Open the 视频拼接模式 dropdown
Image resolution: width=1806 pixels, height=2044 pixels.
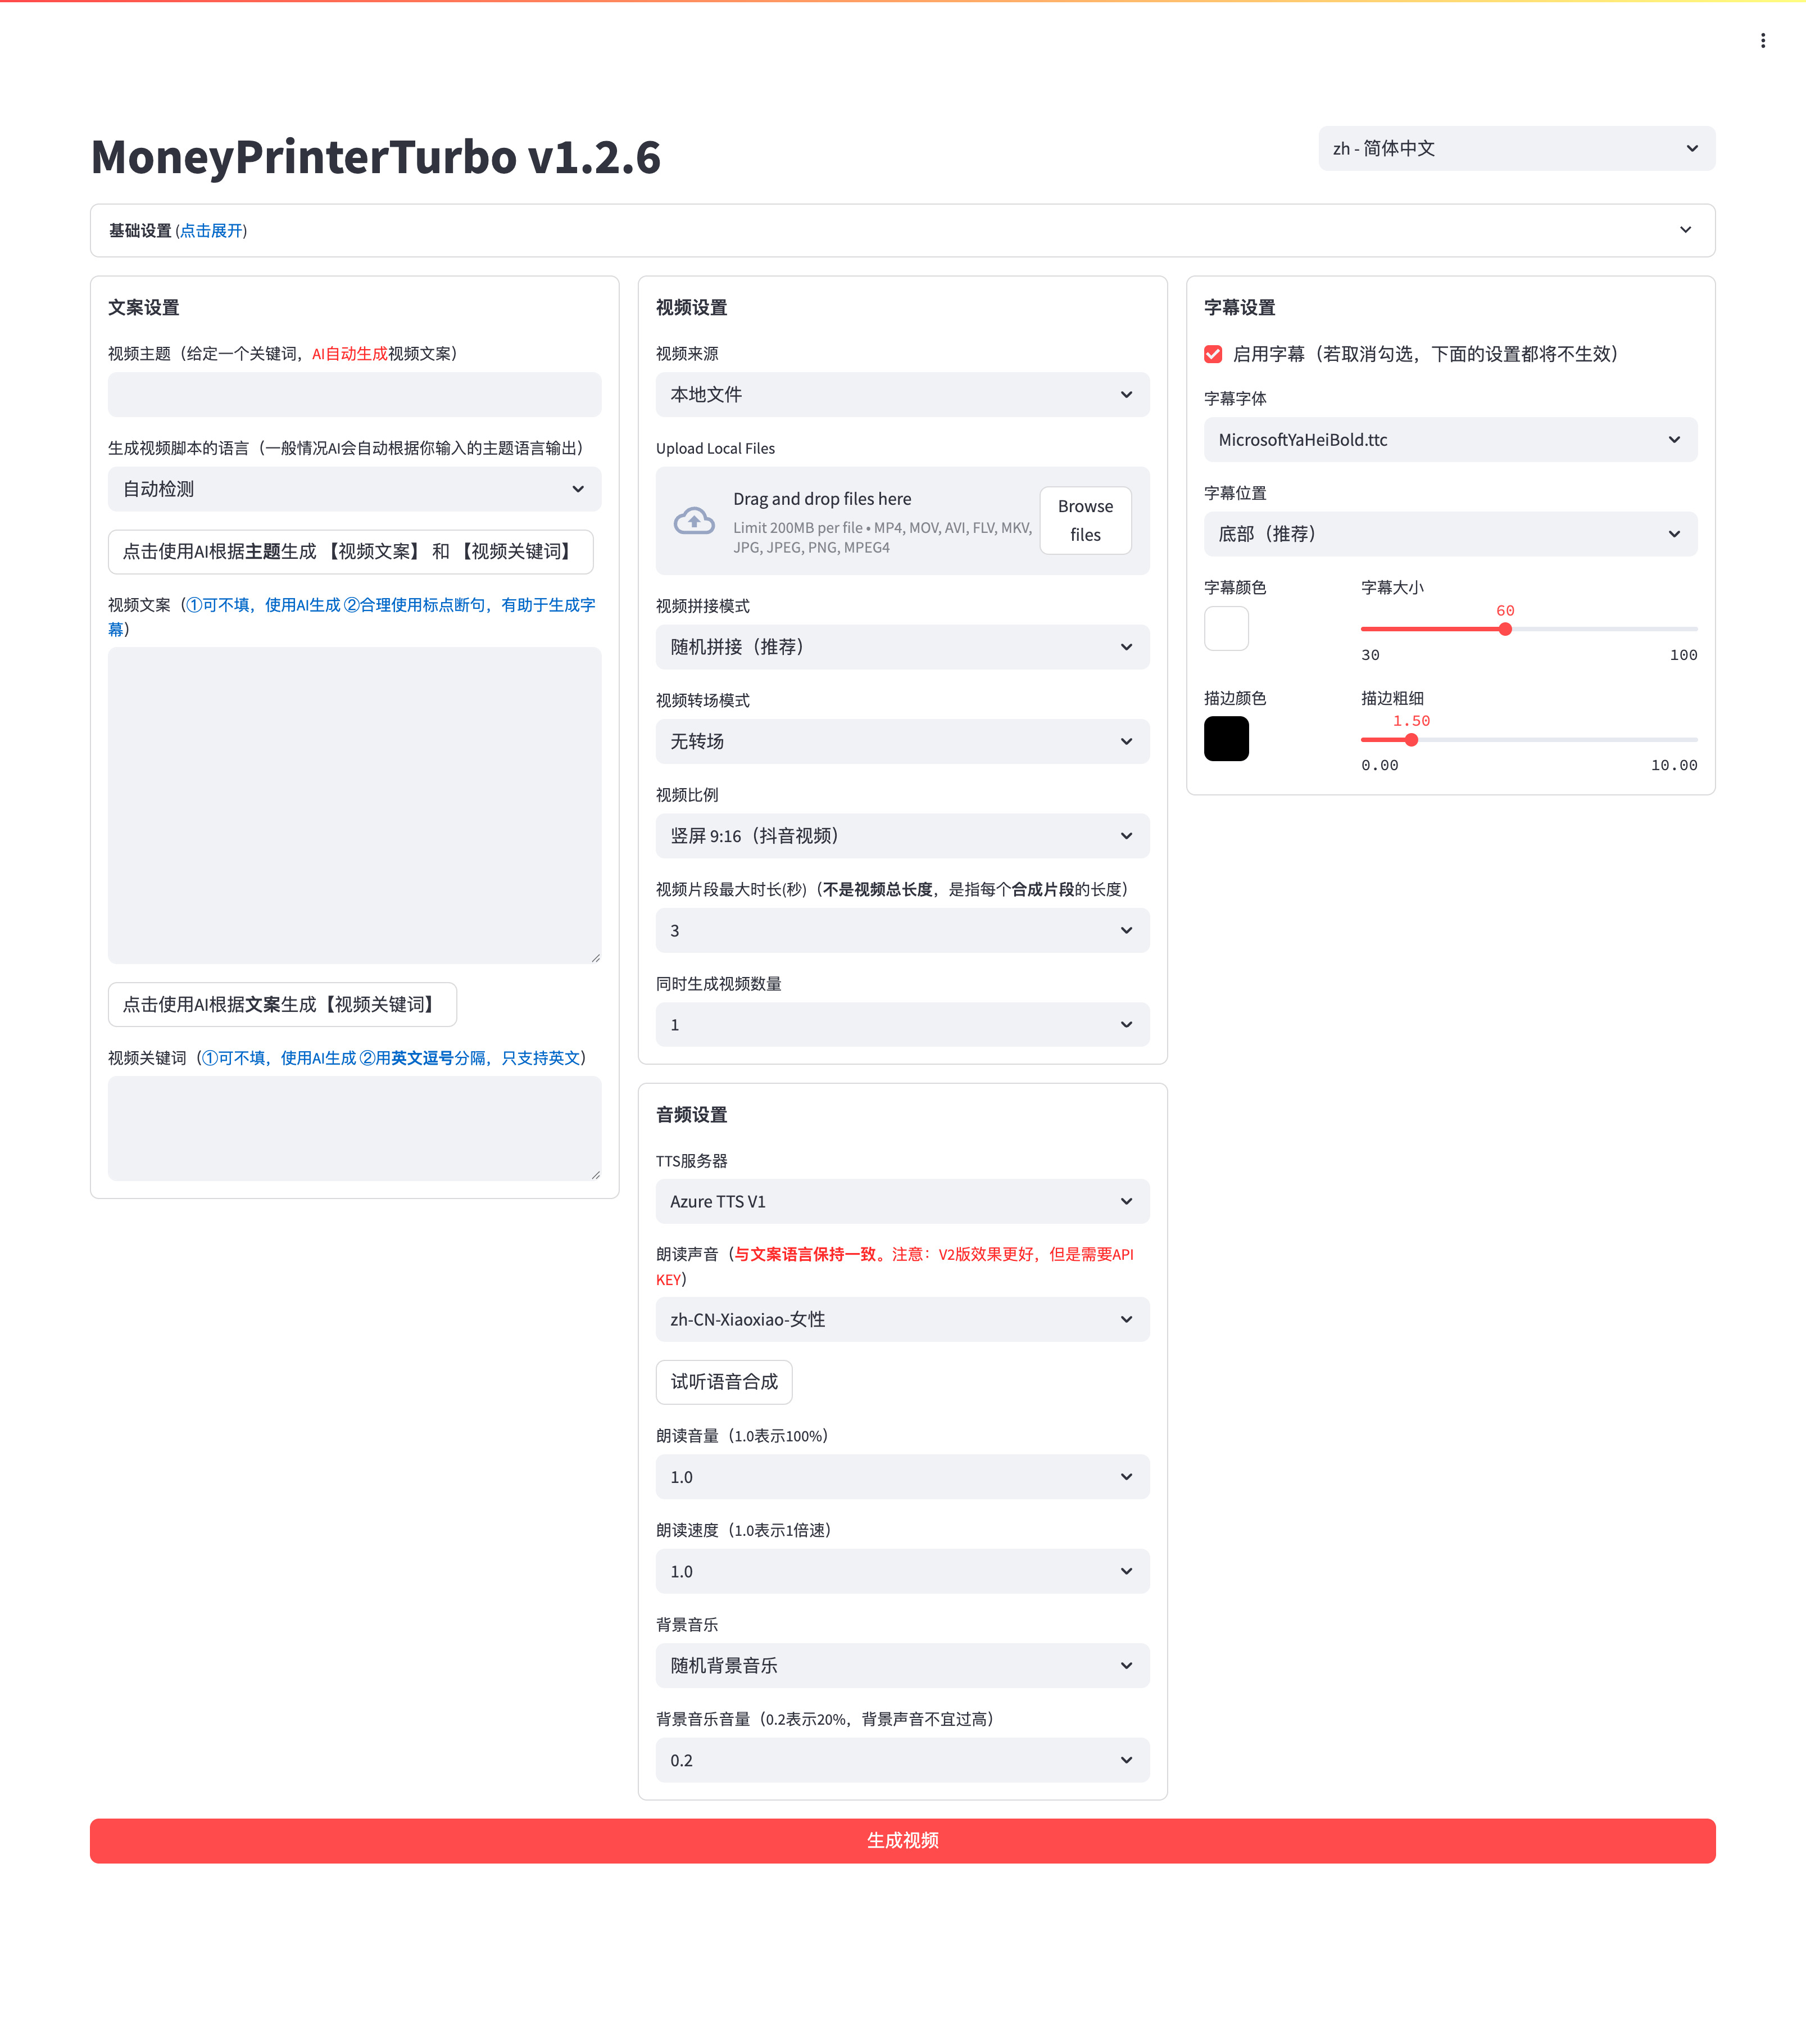[901, 647]
